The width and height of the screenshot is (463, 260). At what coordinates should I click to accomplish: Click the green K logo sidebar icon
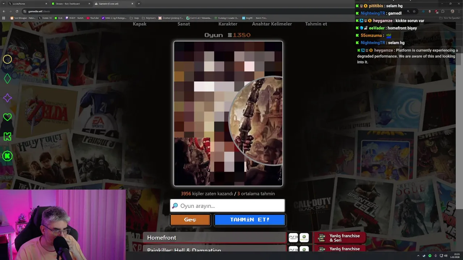click(7, 136)
